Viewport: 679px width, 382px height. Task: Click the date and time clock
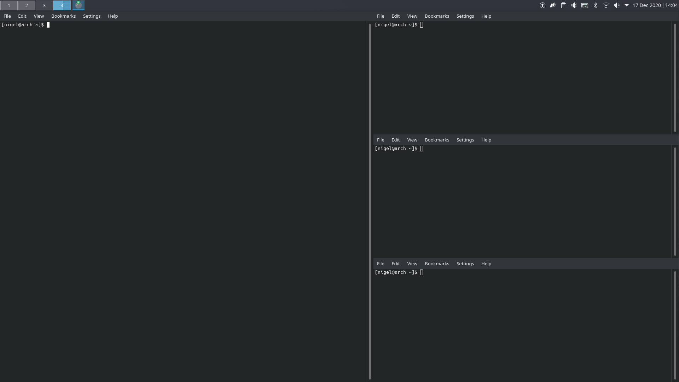click(655, 5)
